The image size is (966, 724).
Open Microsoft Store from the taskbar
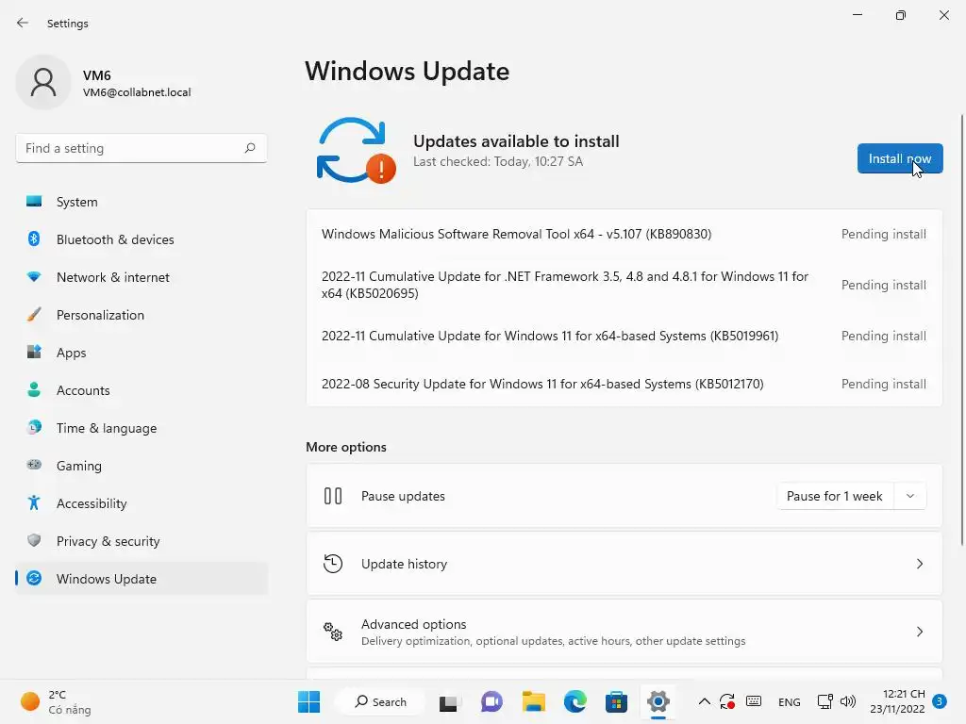tap(616, 701)
